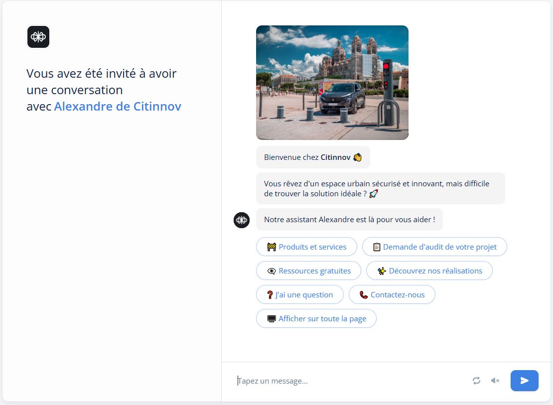Mute the chat notification sound
Screen dimensions: 553x405
click(x=495, y=380)
